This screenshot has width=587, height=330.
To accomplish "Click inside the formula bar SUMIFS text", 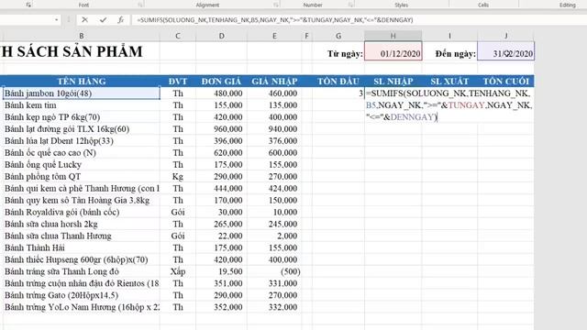I will [275, 20].
